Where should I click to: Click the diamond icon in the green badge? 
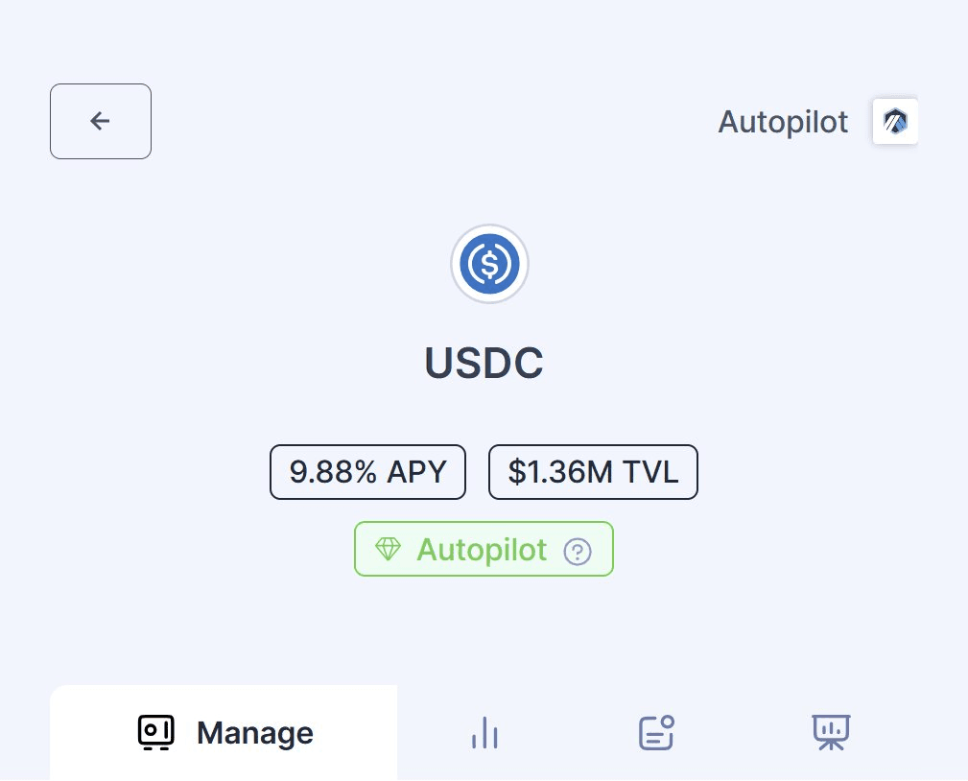[388, 550]
